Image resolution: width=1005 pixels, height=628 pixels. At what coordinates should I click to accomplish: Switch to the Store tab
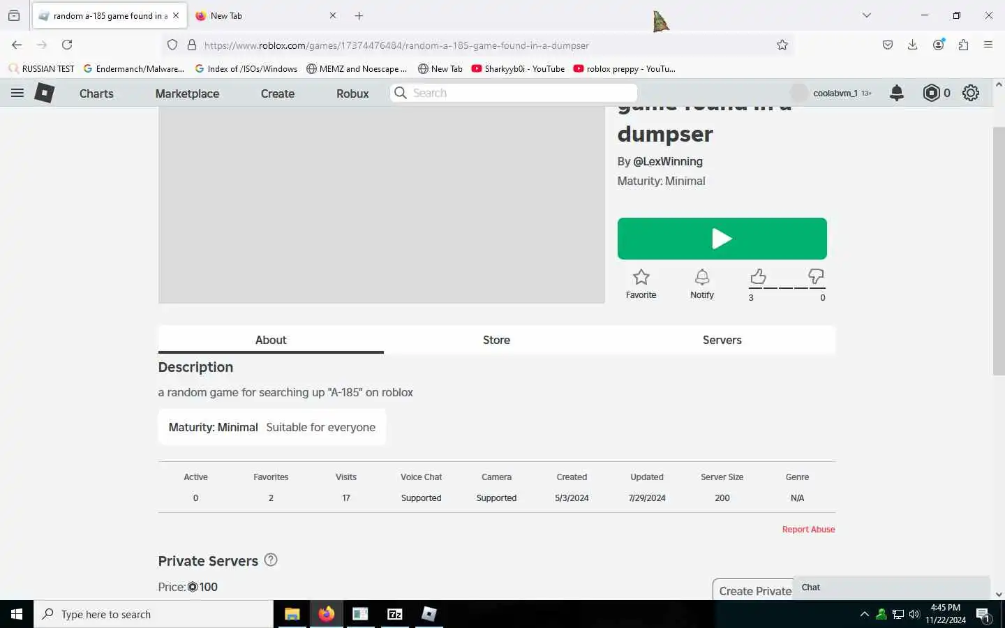coord(496,340)
